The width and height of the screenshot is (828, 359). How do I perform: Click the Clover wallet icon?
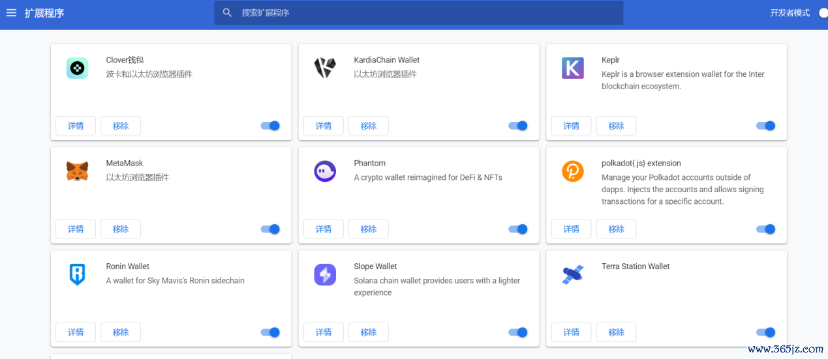[x=77, y=68]
